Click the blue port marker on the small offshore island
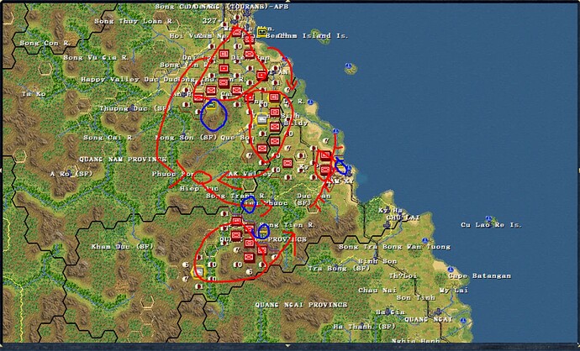Screen dimensions: 580x351 tap(348, 65)
